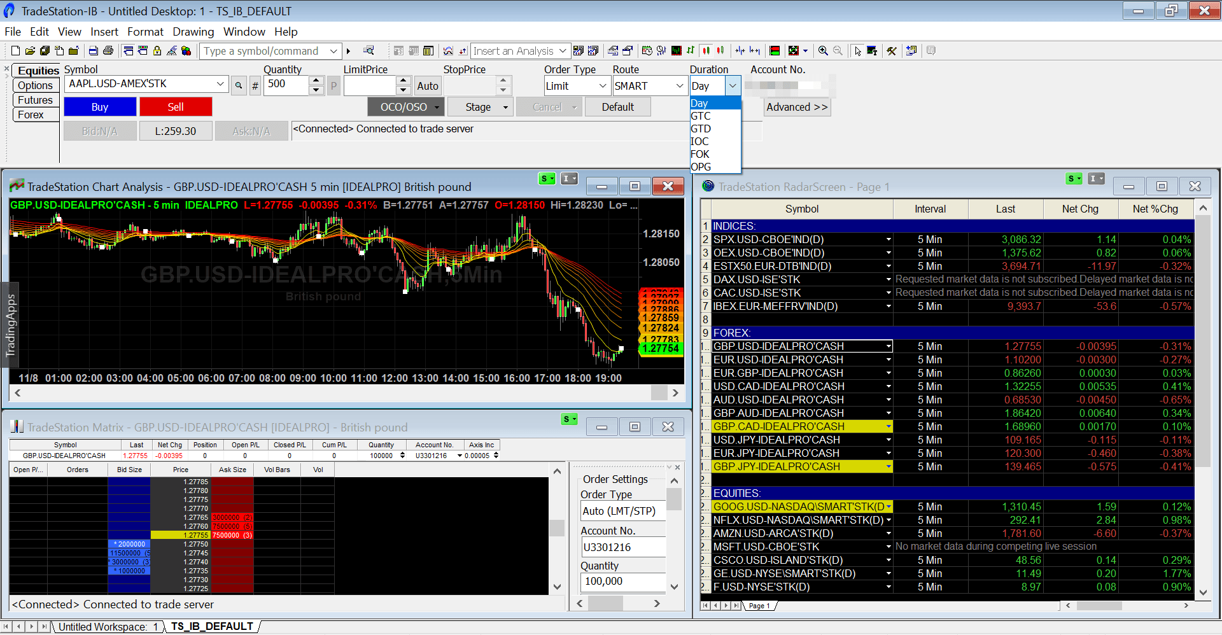
Task: Click the candlestick chart style icon
Action: 706,51
